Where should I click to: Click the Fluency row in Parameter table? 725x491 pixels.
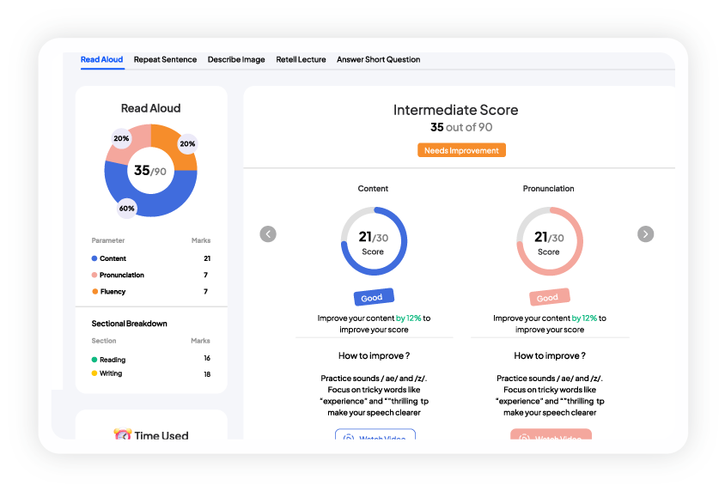click(x=150, y=292)
